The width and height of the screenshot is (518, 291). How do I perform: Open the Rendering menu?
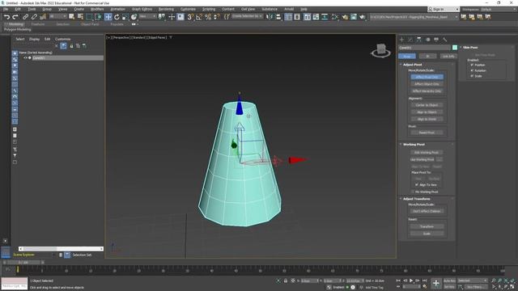coord(166,9)
